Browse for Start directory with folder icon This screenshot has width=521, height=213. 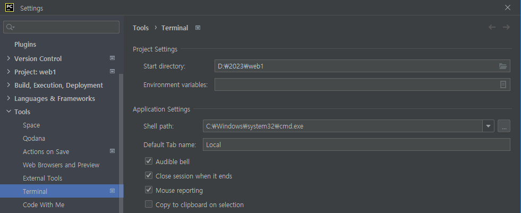tap(503, 66)
